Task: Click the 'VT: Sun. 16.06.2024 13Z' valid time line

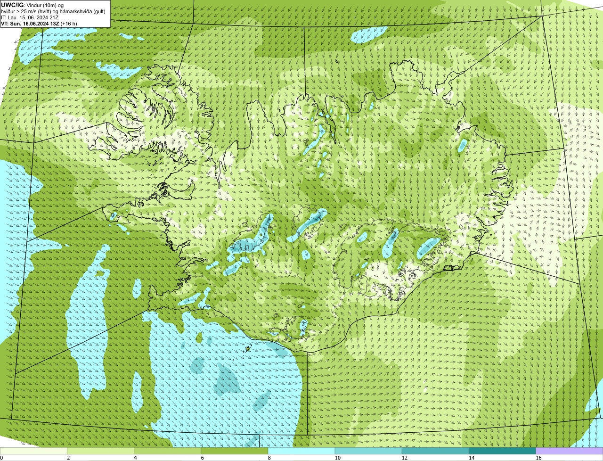Action: [x=39, y=23]
